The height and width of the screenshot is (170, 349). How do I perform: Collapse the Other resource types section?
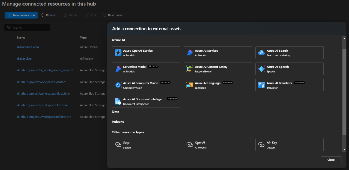(x=128, y=132)
